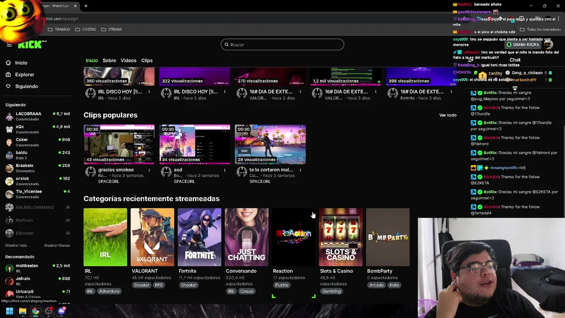Screen dimensions: 565x318
Task: Close the Kick stream browser tab
Action: click(75, 6)
